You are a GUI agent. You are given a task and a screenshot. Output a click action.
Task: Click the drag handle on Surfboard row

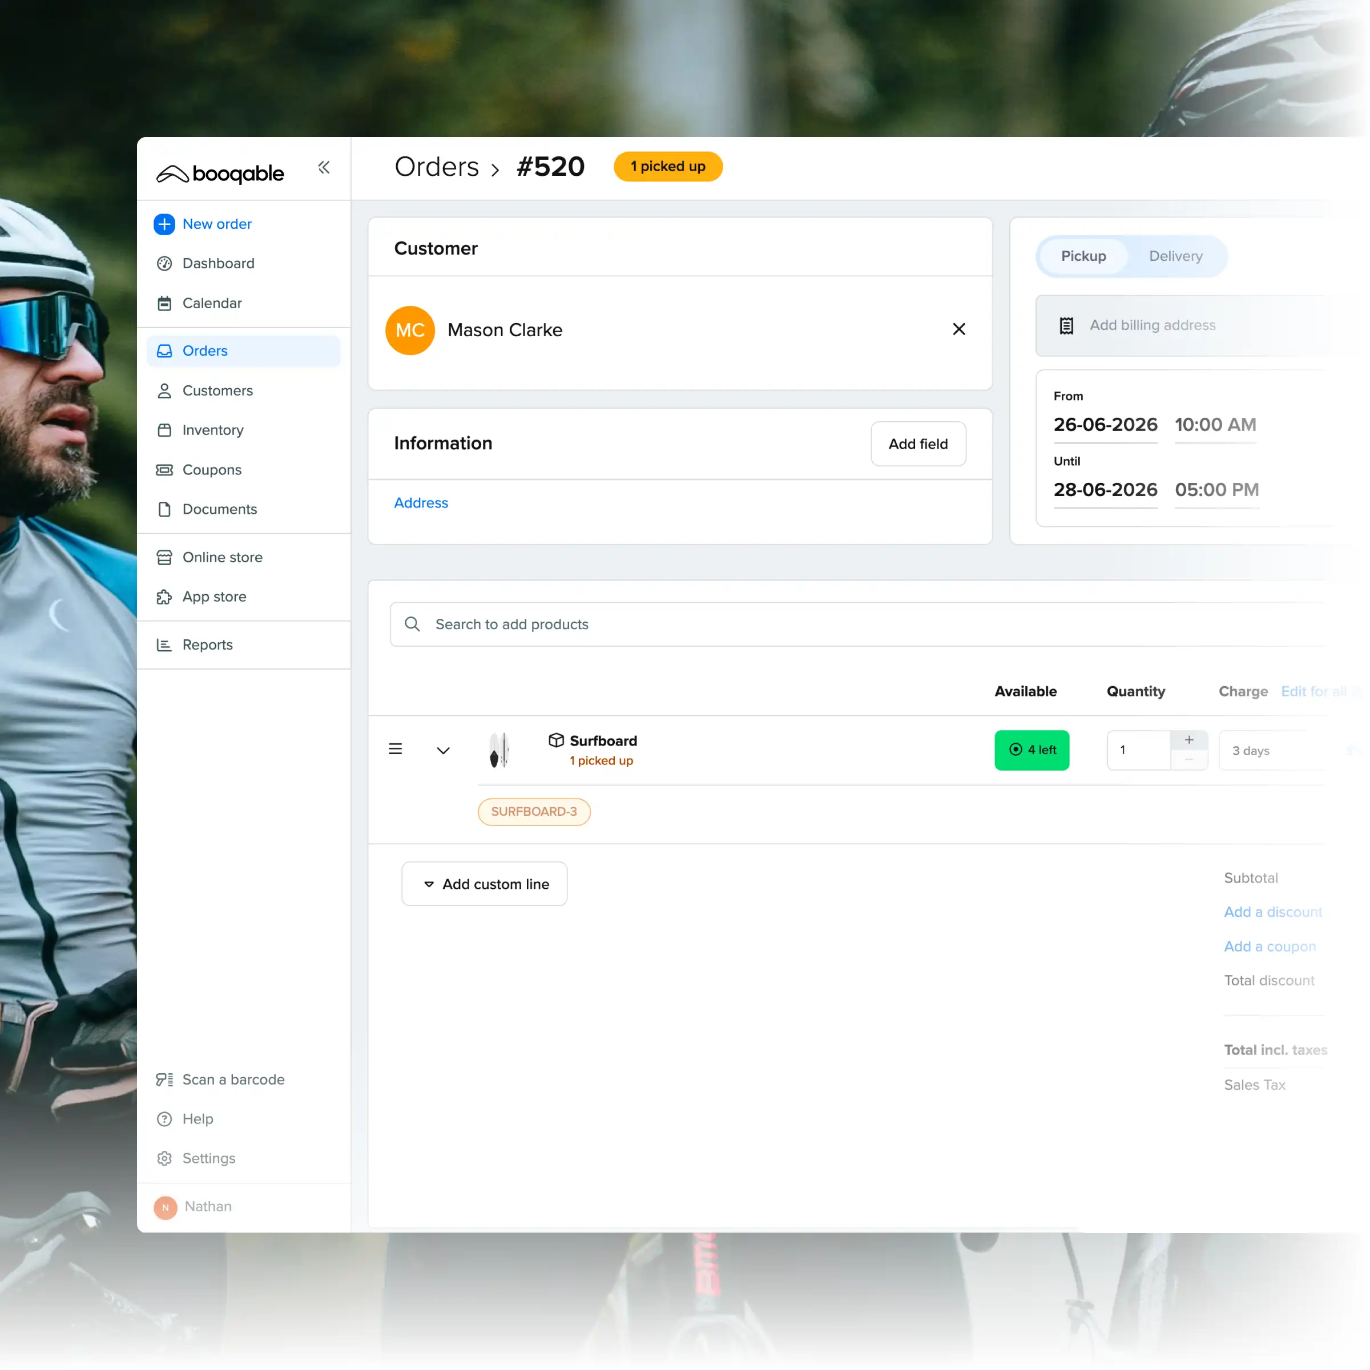(x=396, y=750)
